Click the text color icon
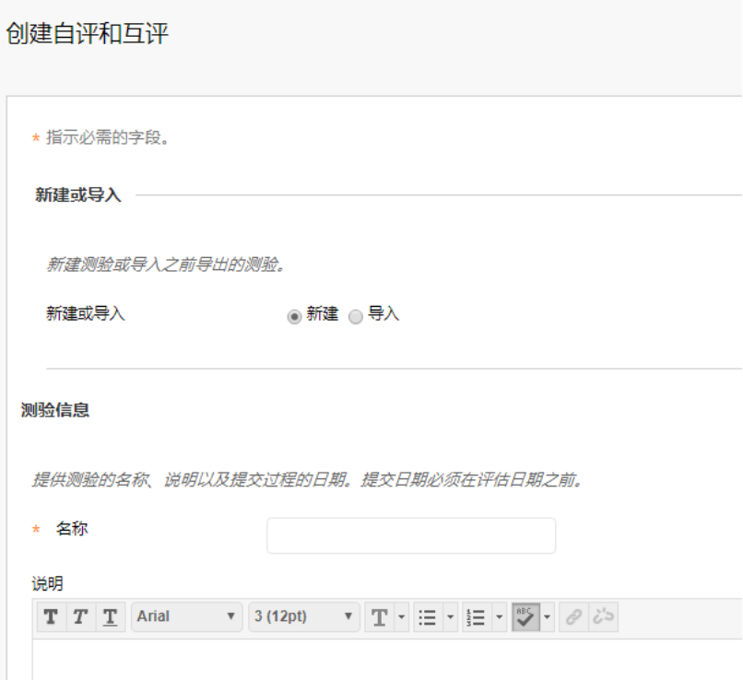The height and width of the screenshot is (680, 743). (x=379, y=616)
